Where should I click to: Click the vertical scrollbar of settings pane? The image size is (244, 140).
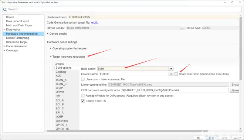[x=241, y=48]
